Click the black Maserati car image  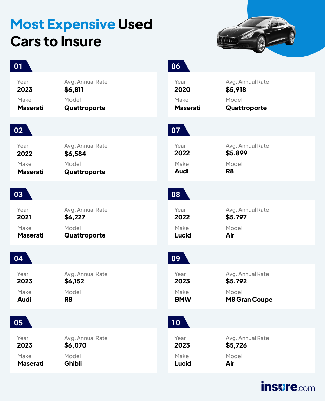click(256, 35)
